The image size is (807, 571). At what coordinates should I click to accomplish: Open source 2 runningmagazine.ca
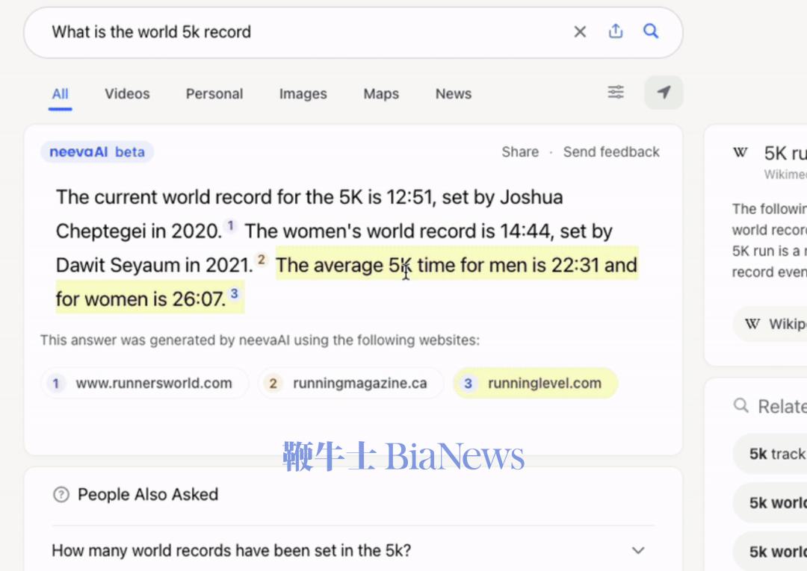(x=350, y=383)
